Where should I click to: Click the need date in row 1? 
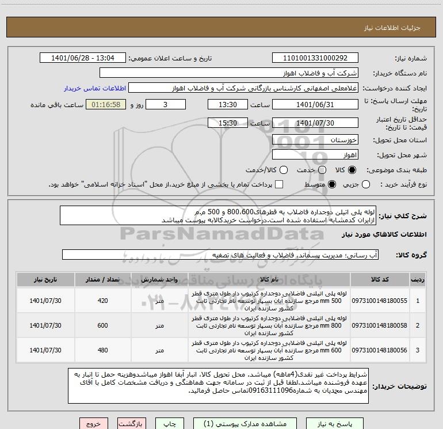pyautogui.click(x=45, y=301)
